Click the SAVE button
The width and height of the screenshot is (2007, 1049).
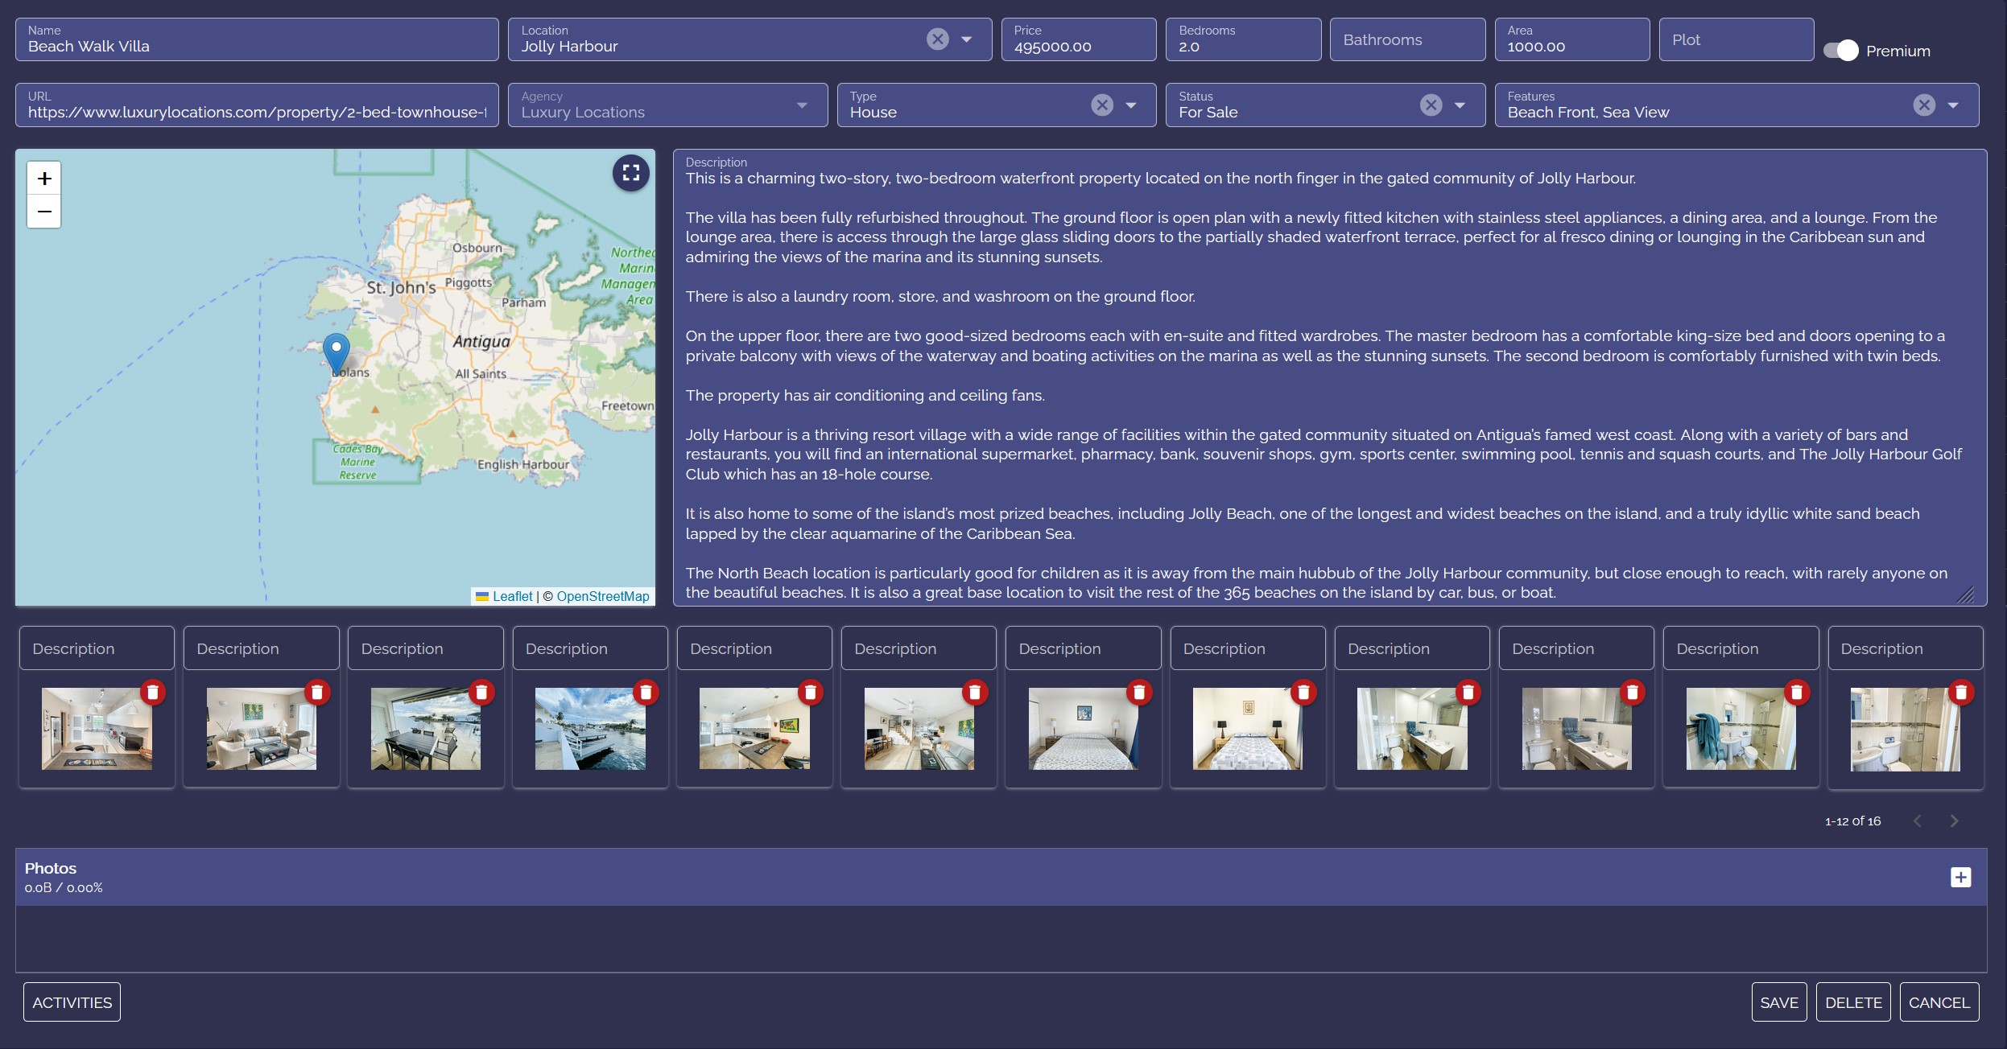(x=1778, y=1002)
